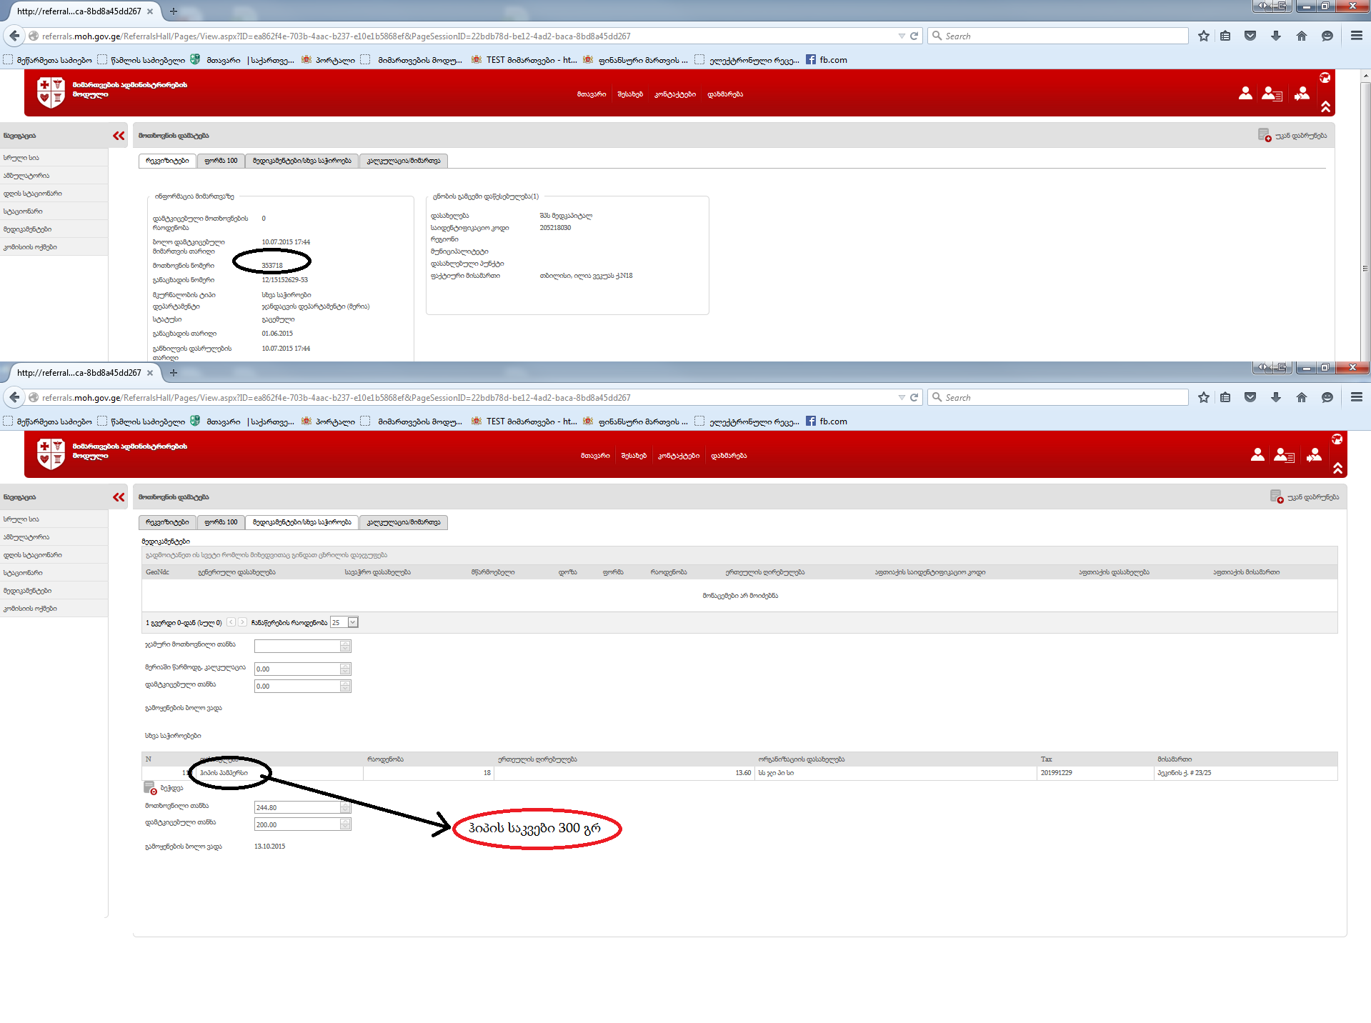Click Firefox Home icon in lower browser window
This screenshot has width=1371, height=1023.
1301,397
